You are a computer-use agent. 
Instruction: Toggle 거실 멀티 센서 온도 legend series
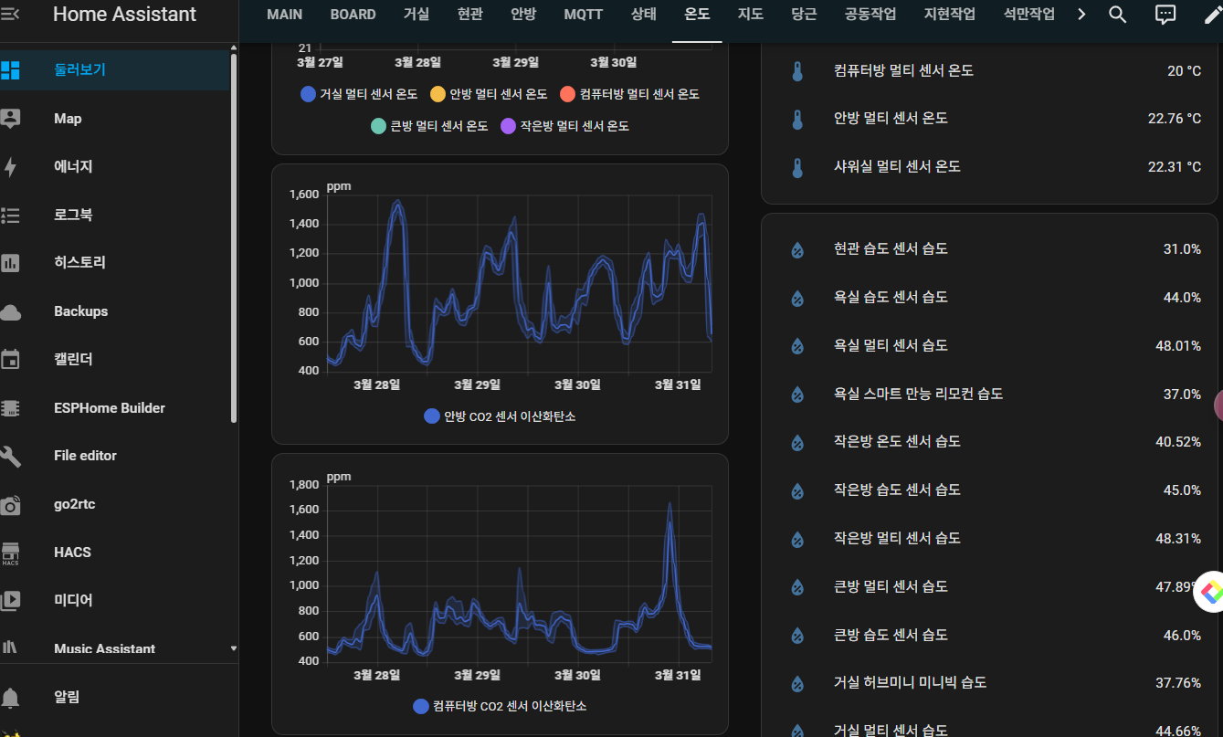359,94
